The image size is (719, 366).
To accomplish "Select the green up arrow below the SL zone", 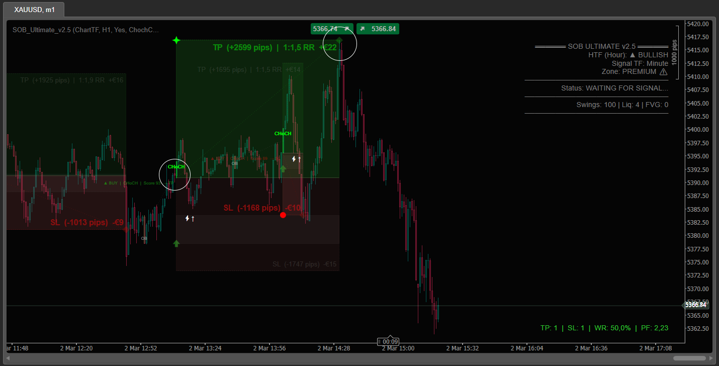I will 176,244.
